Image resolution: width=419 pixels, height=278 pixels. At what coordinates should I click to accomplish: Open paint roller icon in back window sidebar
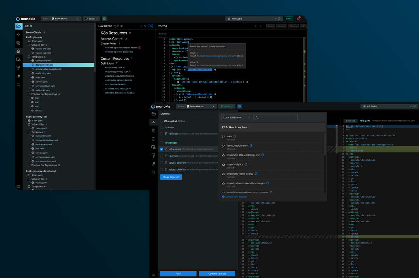click(x=18, y=68)
